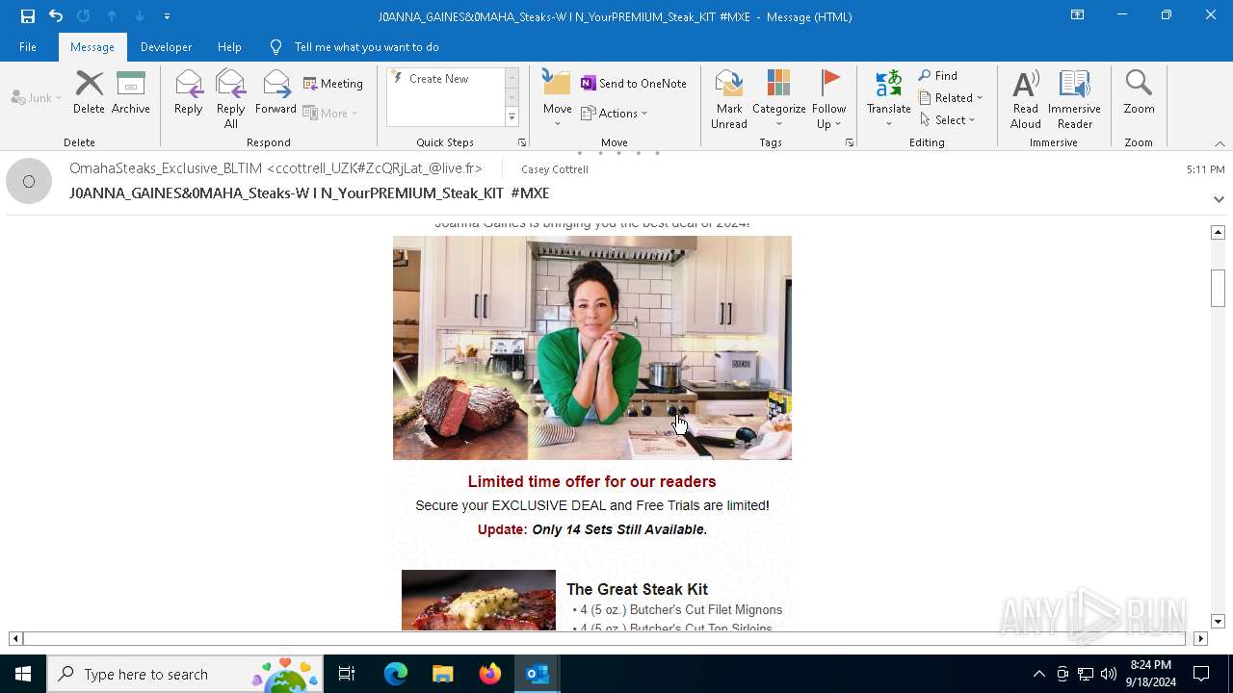Image resolution: width=1233 pixels, height=693 pixels.
Task: Open the Zoom dialog
Action: (x=1139, y=93)
